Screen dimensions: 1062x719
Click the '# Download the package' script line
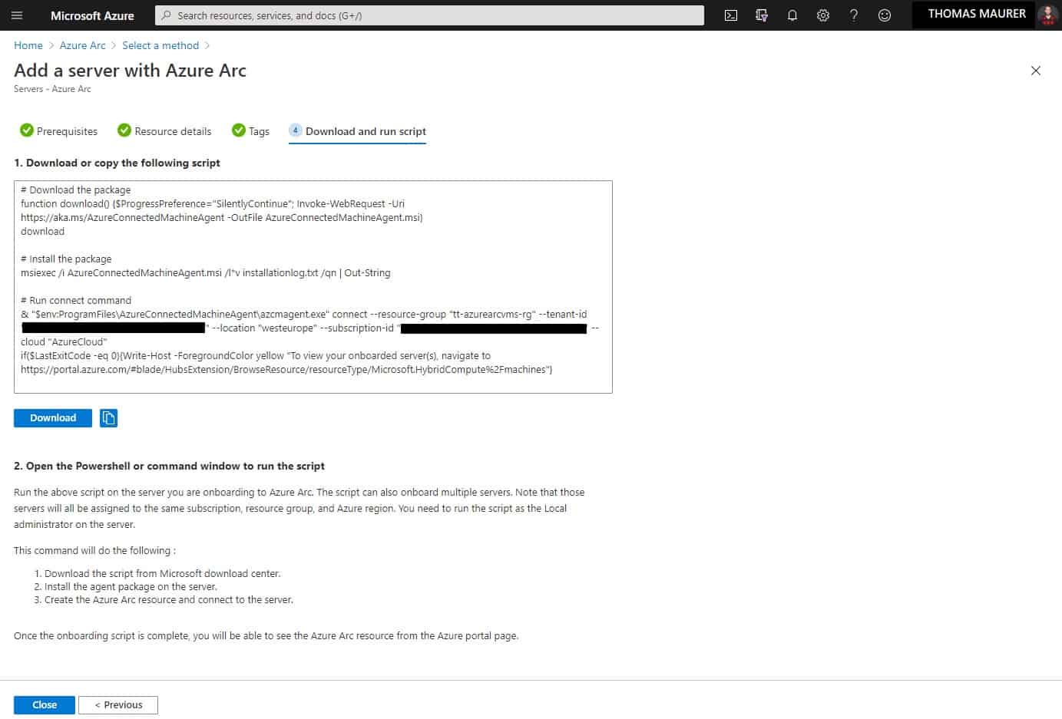[76, 190]
